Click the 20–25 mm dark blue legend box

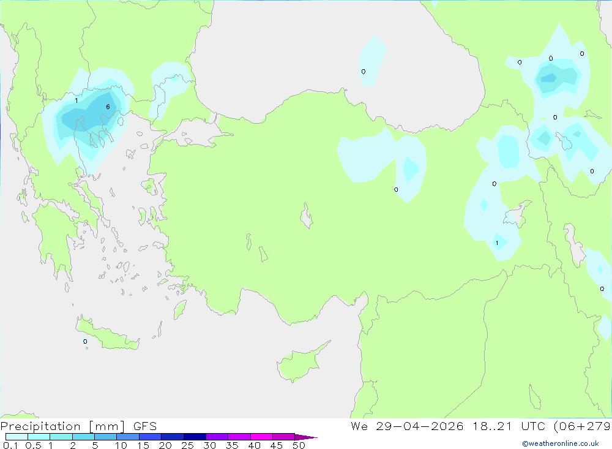coord(173,437)
